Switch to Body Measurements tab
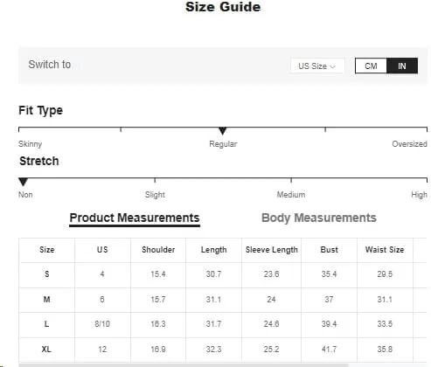 coord(319,218)
